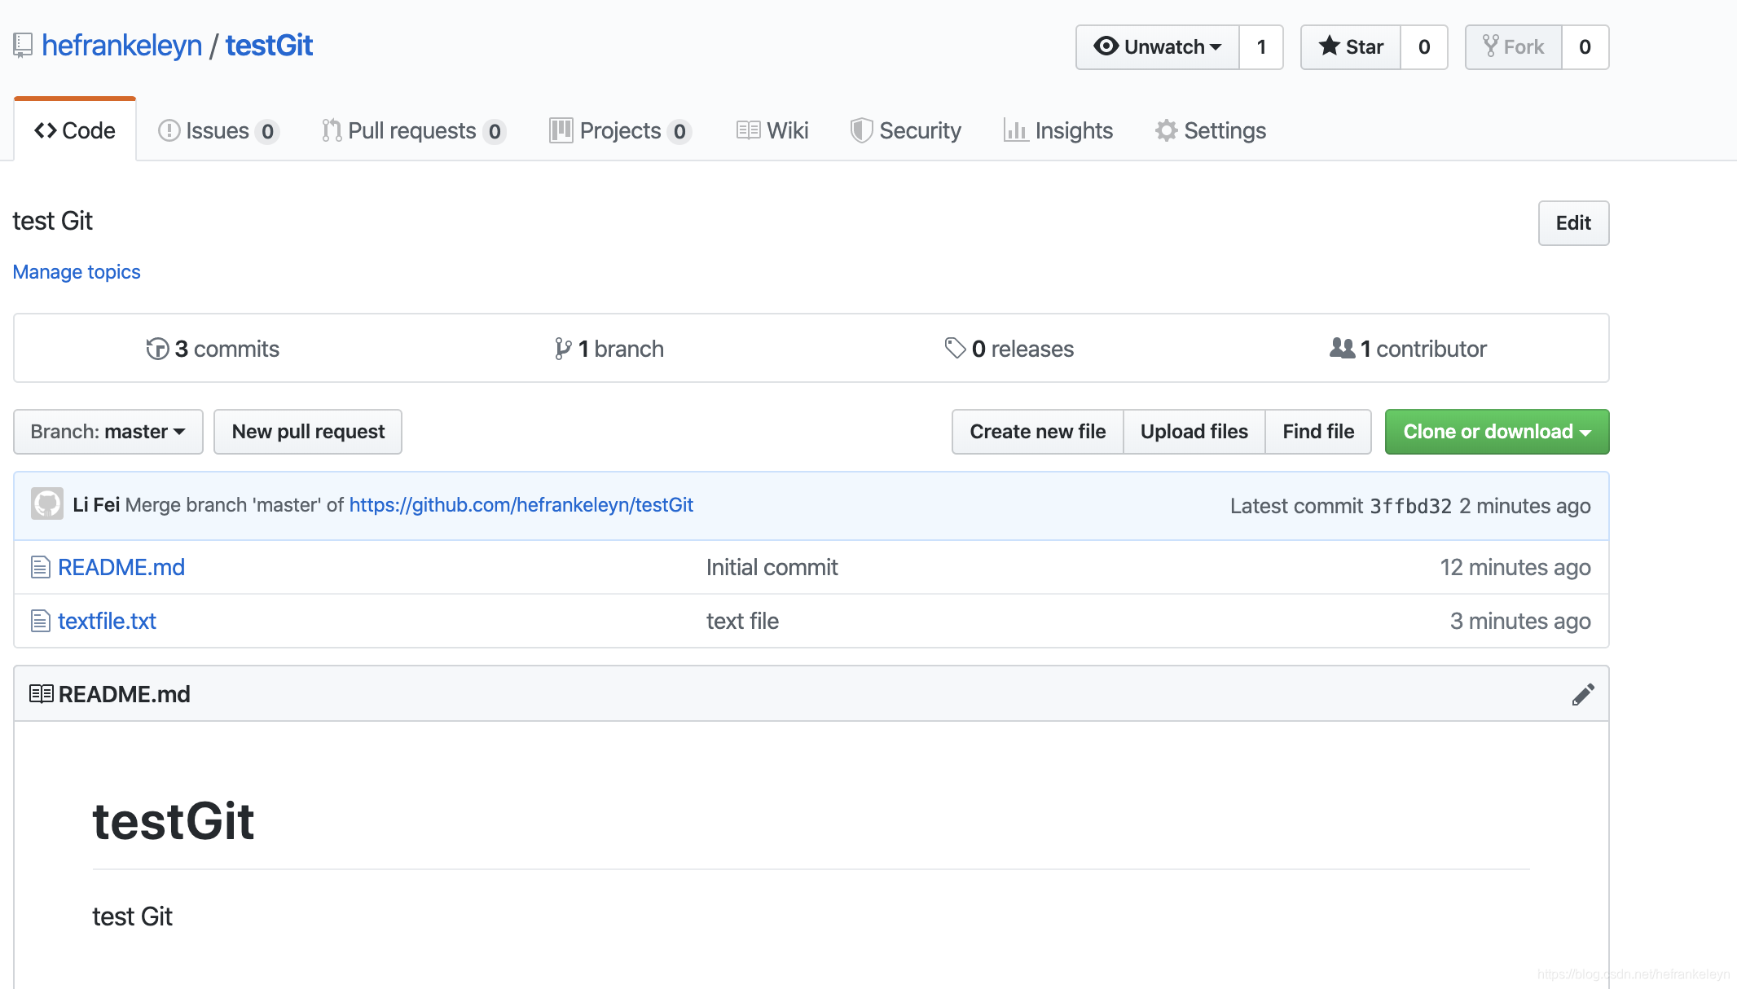Viewport: 1737px width, 989px height.
Task: Switch to the Issues tab
Action: pos(218,130)
